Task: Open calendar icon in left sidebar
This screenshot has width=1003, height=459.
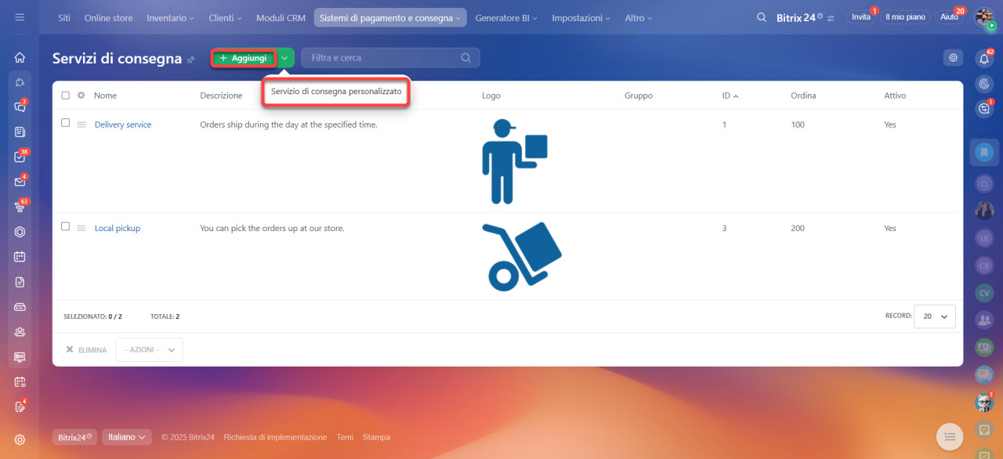Action: [x=20, y=256]
